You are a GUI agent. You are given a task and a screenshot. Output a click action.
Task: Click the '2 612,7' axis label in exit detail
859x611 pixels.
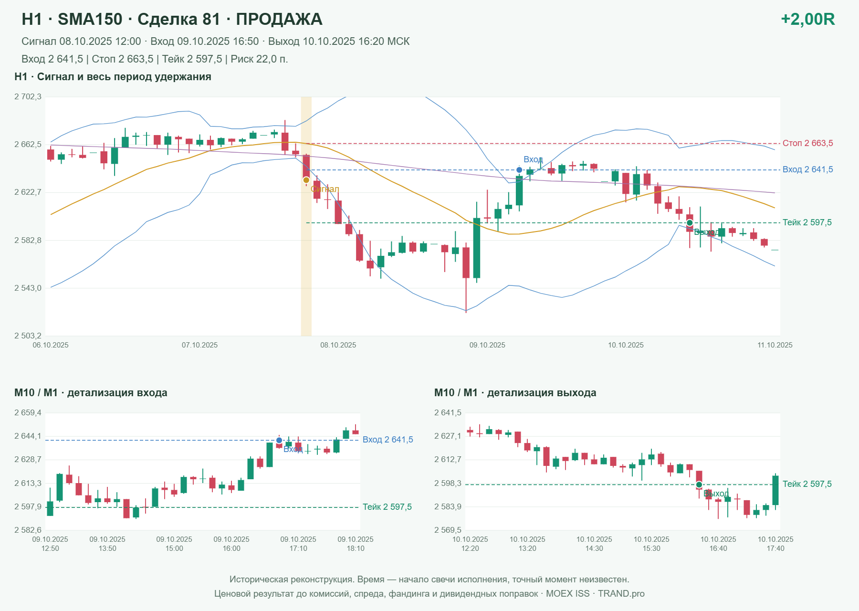[448, 460]
